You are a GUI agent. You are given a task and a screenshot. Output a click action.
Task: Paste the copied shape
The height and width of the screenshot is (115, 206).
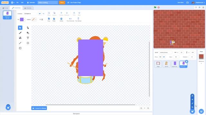click(54, 19)
